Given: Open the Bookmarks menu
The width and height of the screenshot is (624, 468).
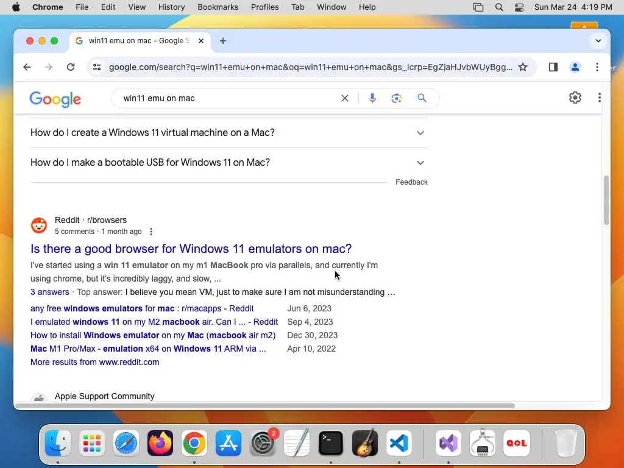Looking at the screenshot, I should [x=218, y=7].
